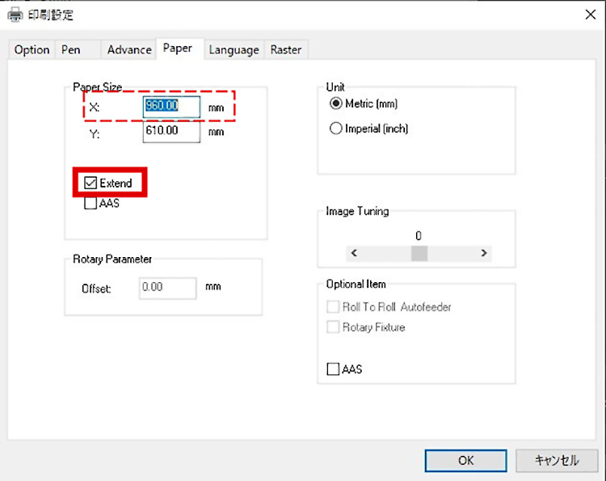This screenshot has width=606, height=481.
Task: Click the mm label next to X field
Action: pos(216,108)
